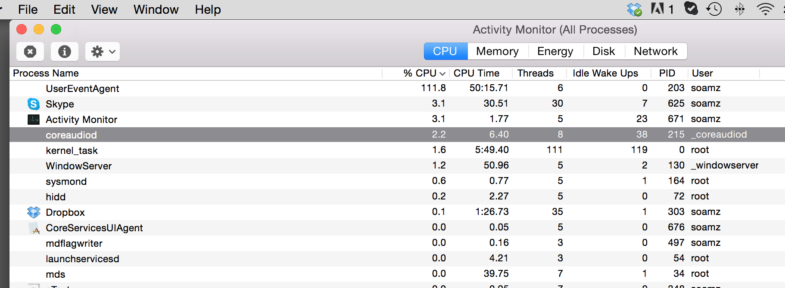Click the Skype app icon in list
The width and height of the screenshot is (785, 288).
(x=34, y=104)
